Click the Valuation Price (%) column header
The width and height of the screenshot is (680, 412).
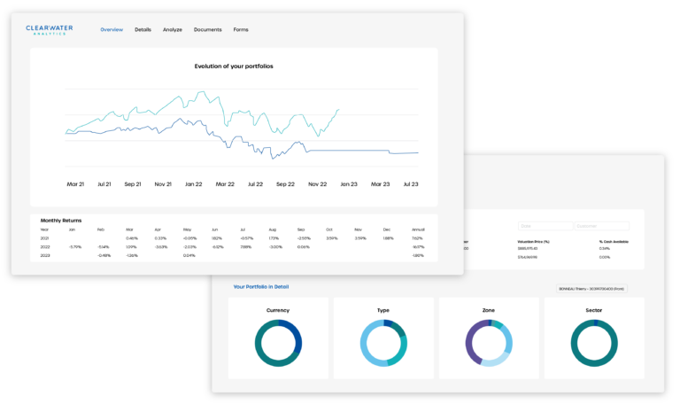[x=535, y=240]
